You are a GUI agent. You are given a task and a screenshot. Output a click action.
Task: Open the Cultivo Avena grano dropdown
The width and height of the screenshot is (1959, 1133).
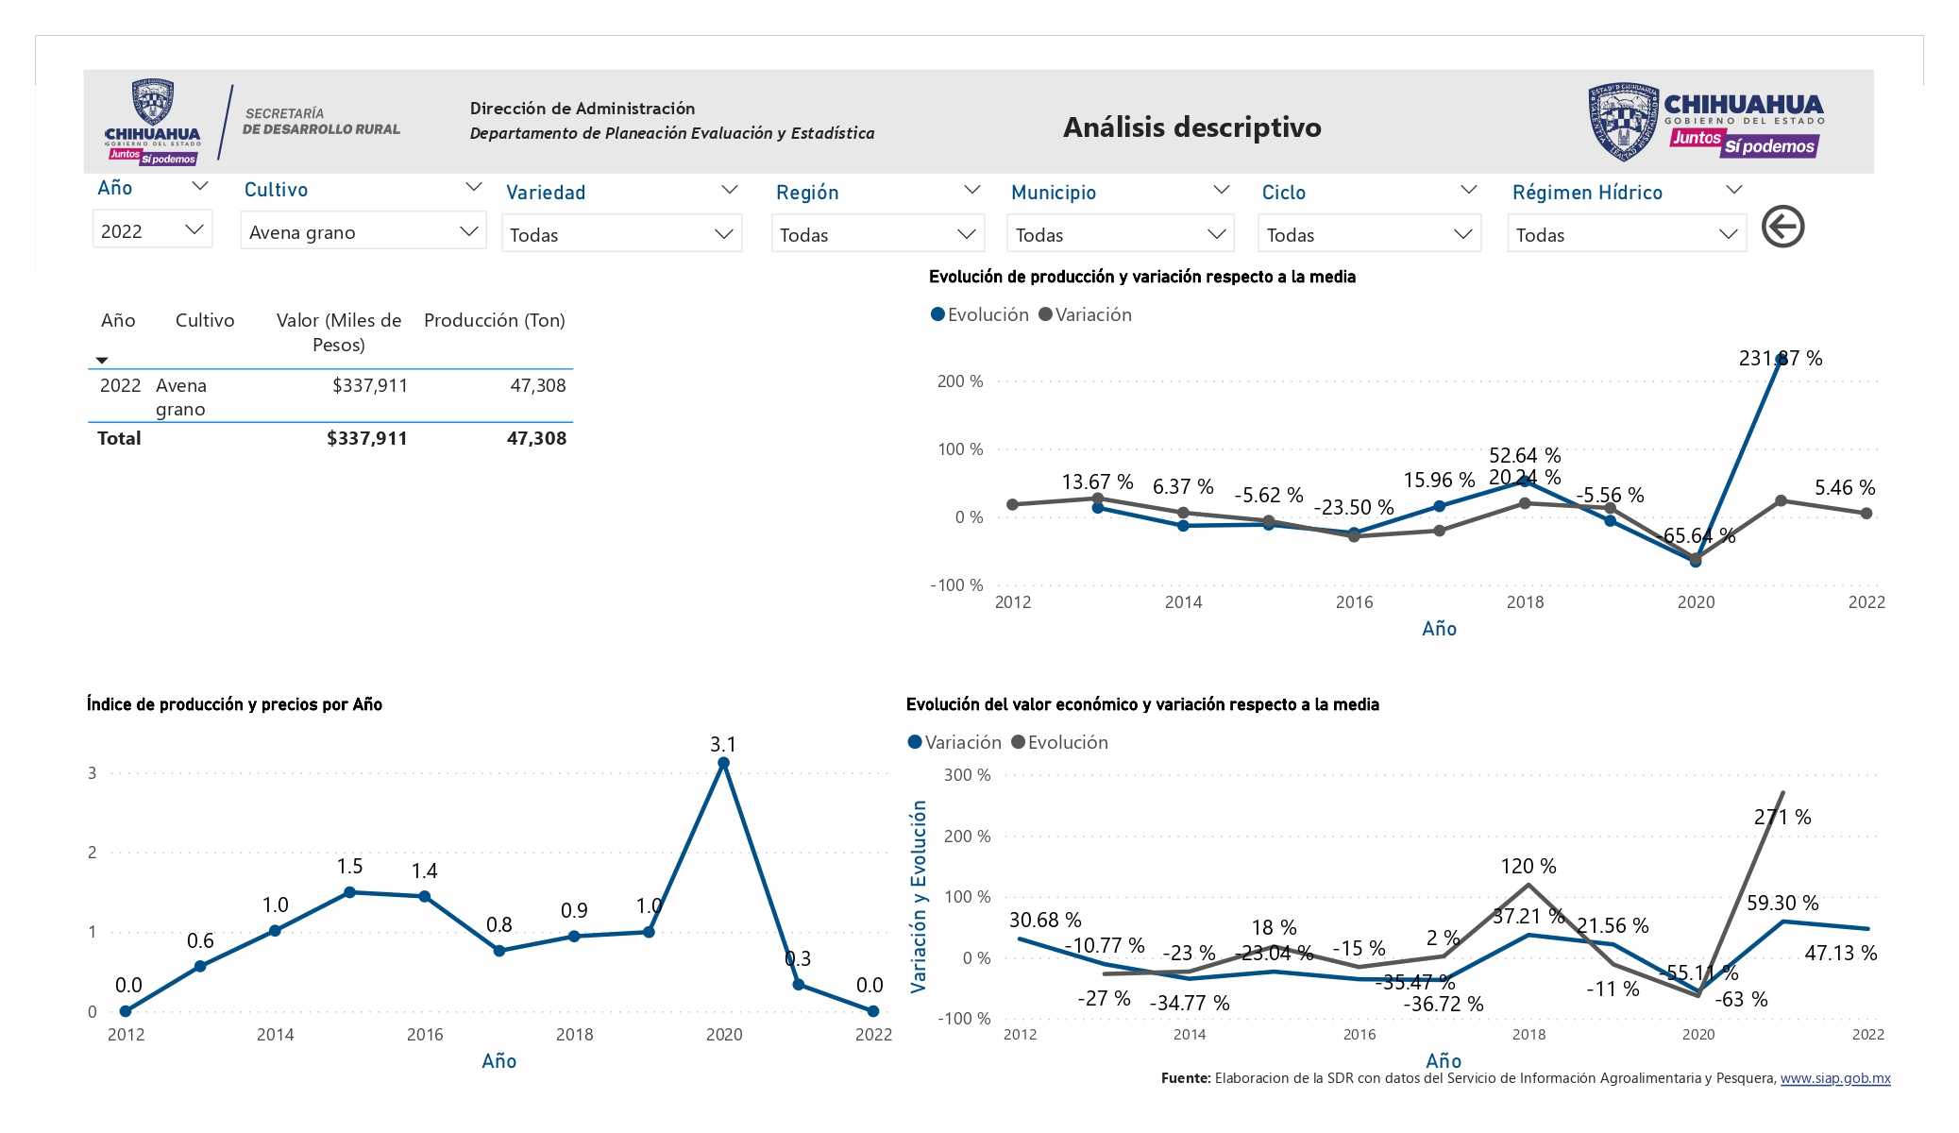(x=363, y=231)
